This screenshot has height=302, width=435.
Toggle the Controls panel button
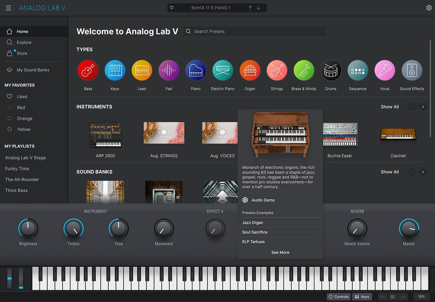[338, 297]
